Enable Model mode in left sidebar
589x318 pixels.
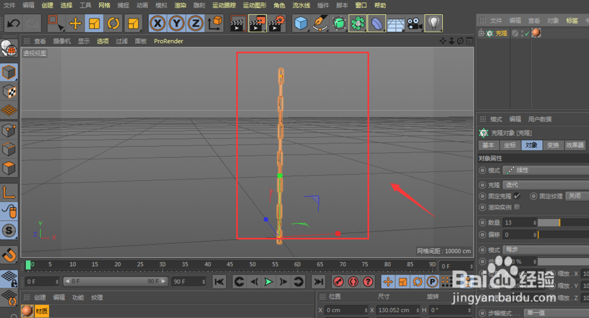pos(9,72)
